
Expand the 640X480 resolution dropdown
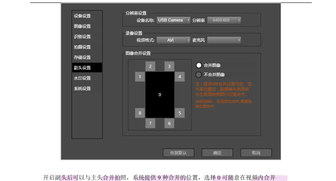pos(224,20)
